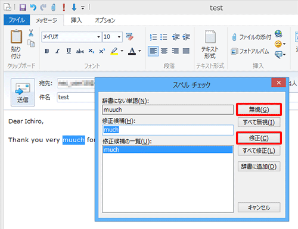Click the insert picture icon
This screenshot has width=298, height=229.
click(278, 55)
